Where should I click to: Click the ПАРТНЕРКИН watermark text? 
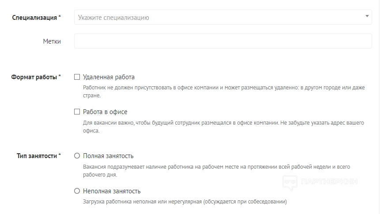328,181
